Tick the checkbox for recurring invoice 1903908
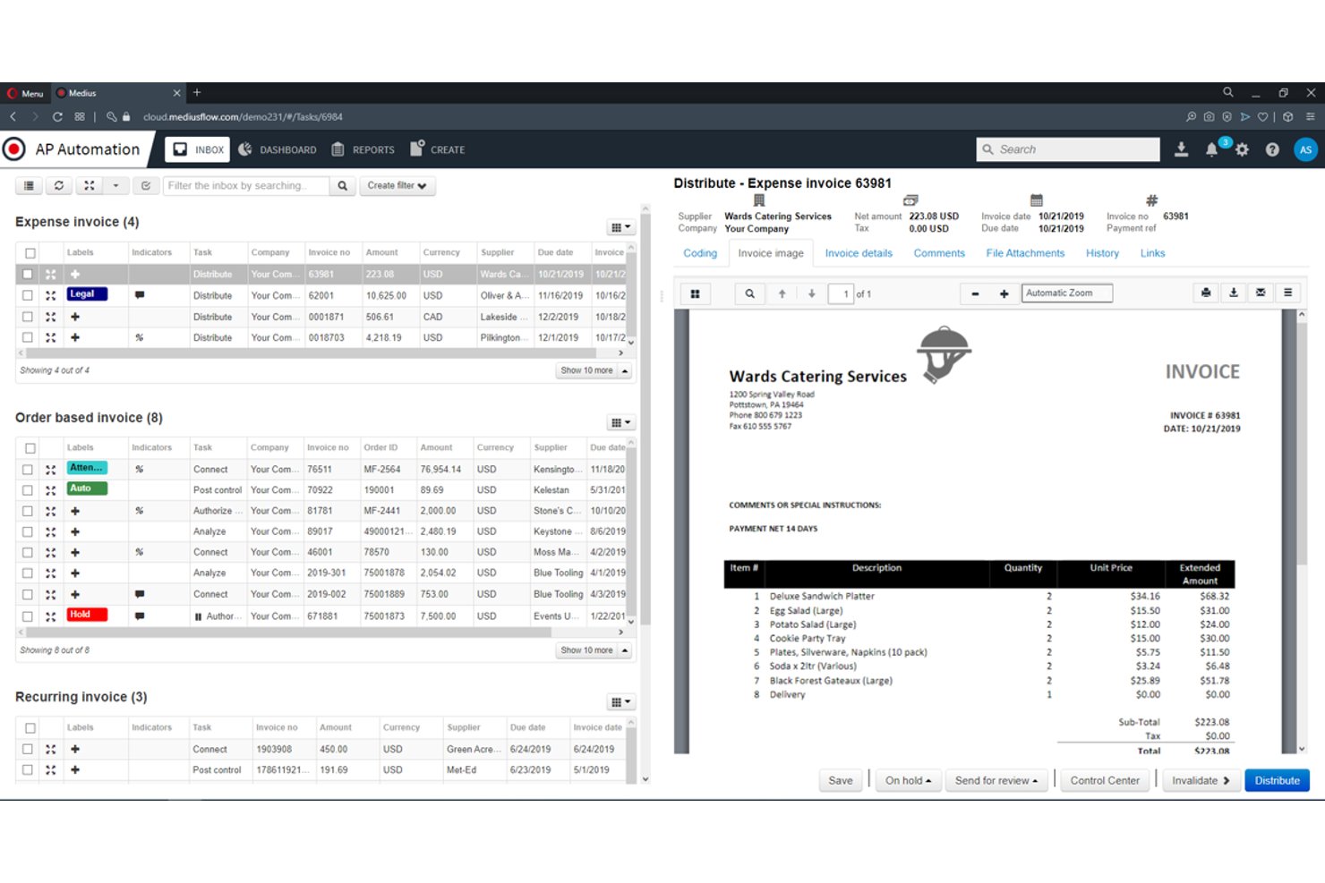1325x883 pixels. [x=28, y=750]
